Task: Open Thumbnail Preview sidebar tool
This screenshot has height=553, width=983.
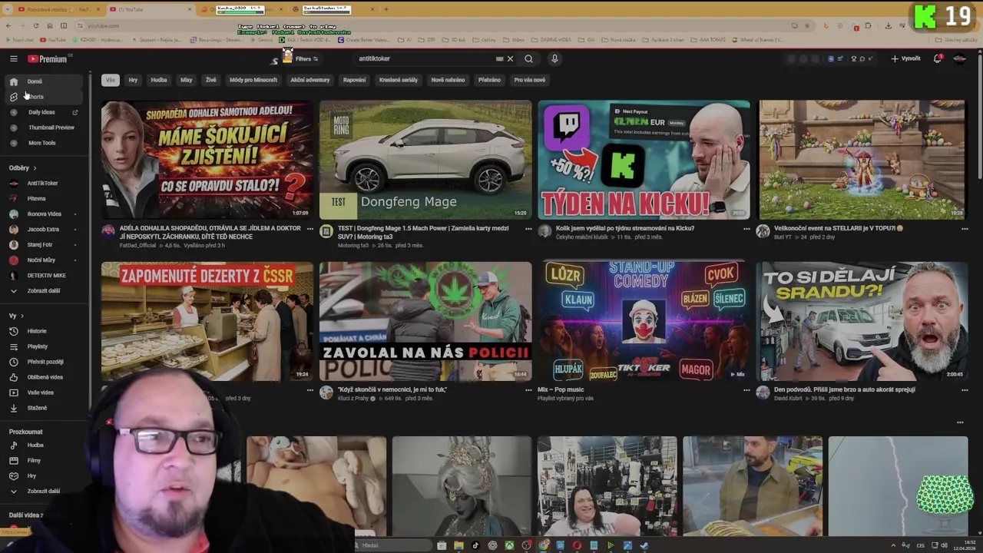Action: pos(51,127)
